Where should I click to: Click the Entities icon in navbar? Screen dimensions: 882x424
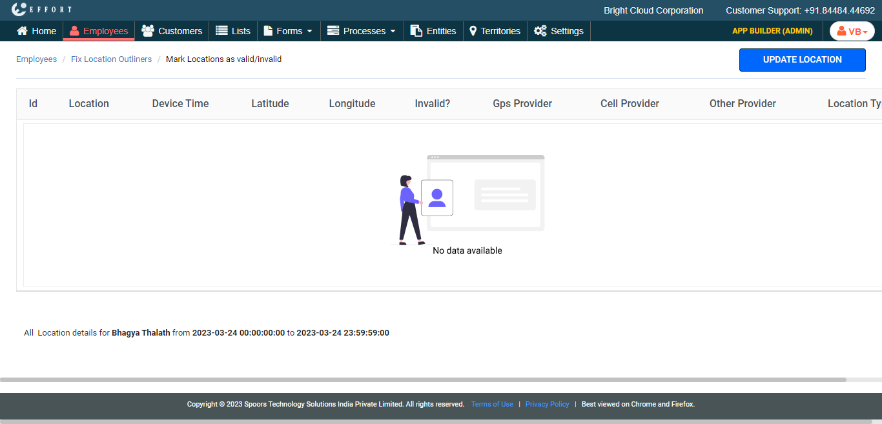(416, 31)
